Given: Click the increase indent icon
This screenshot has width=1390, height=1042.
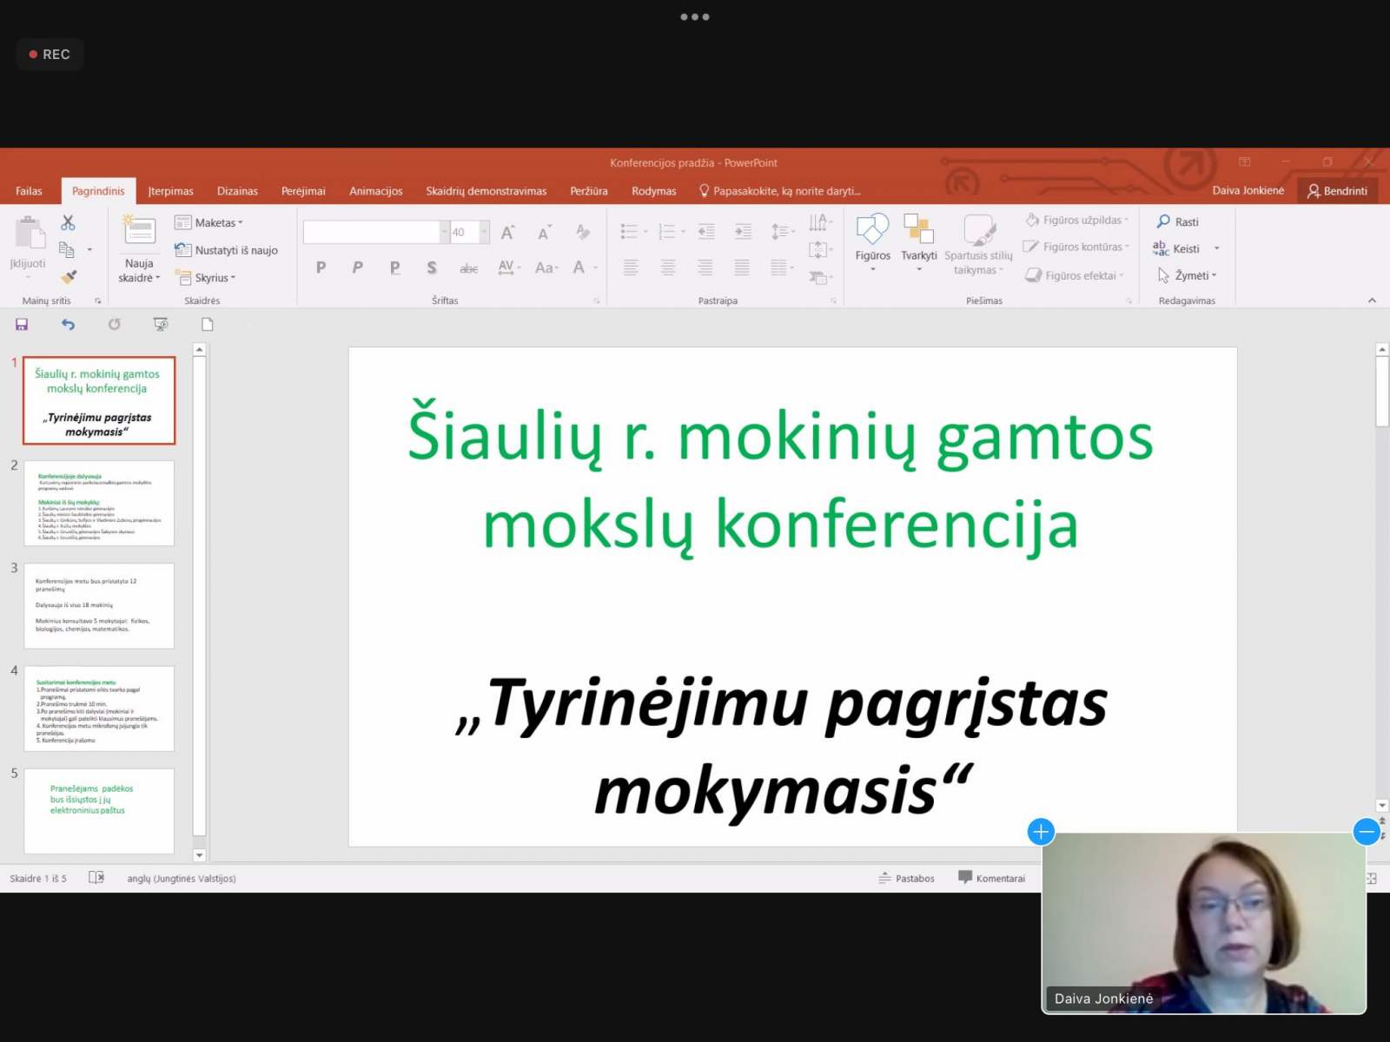Looking at the screenshot, I should (743, 231).
